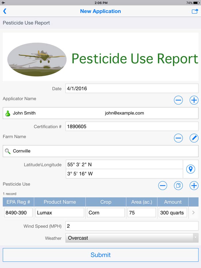
Task: Capture location with the map pin icon
Action: pos(191,169)
